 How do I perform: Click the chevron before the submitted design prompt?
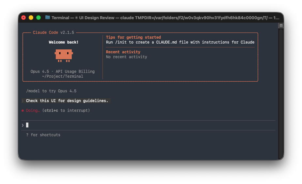23,101
